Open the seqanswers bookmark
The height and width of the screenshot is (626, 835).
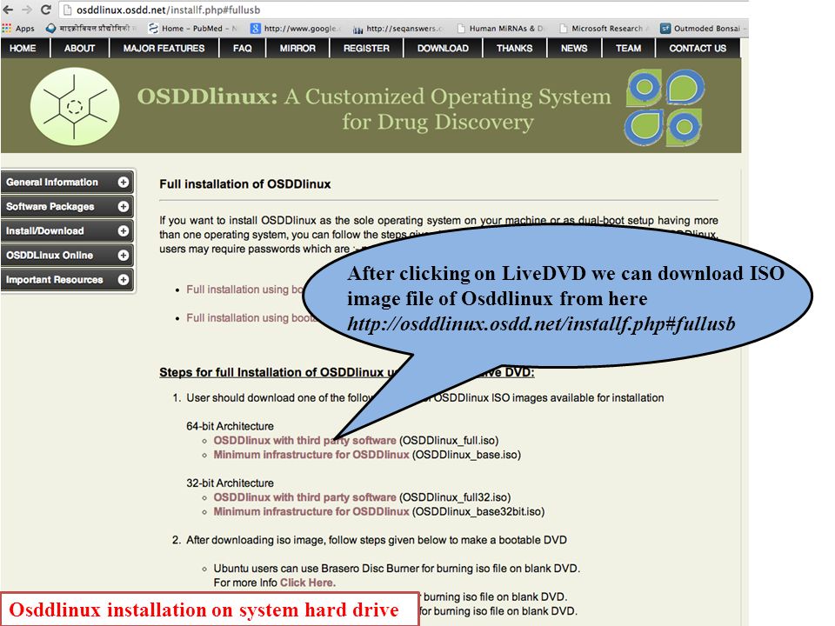[x=397, y=28]
